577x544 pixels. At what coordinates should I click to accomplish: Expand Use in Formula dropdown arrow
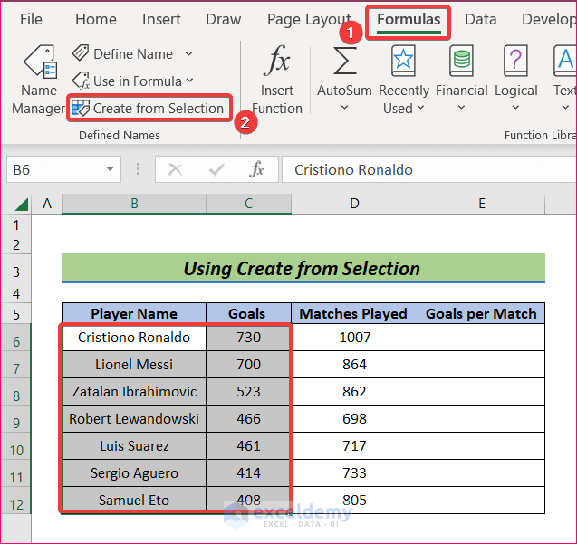[190, 81]
